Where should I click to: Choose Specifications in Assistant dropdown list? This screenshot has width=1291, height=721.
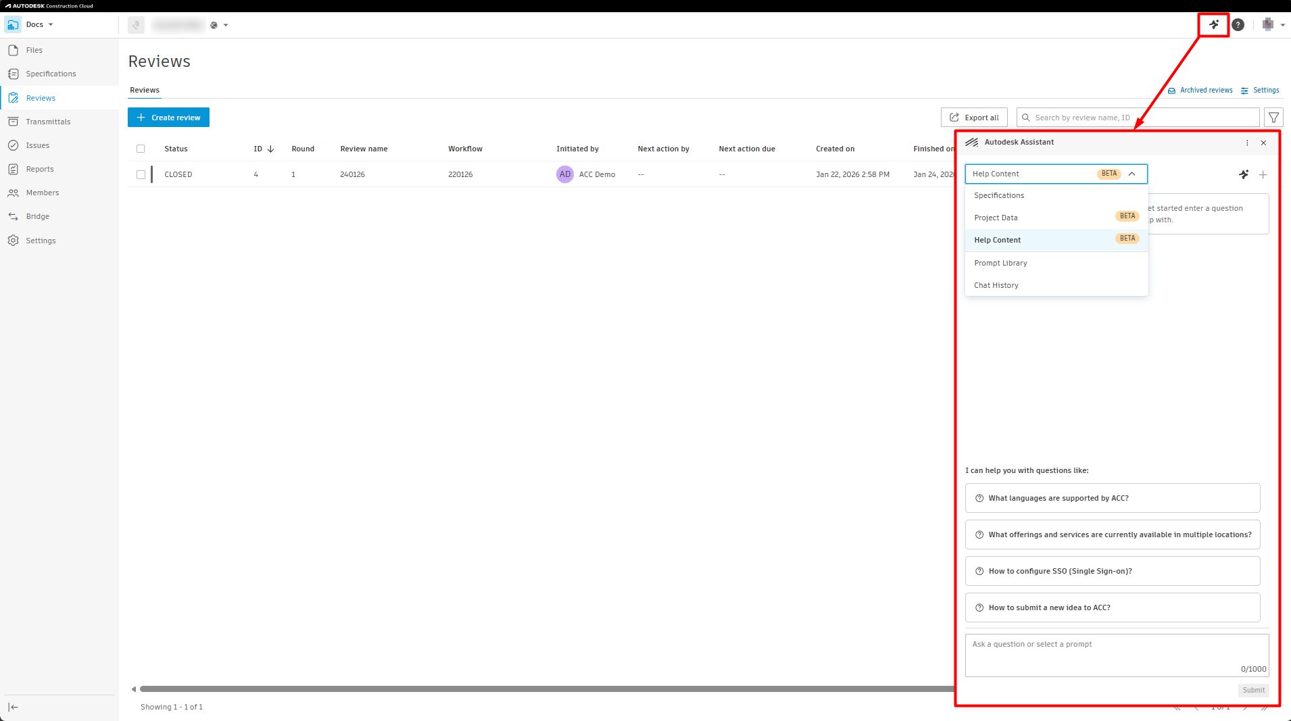click(1056, 195)
